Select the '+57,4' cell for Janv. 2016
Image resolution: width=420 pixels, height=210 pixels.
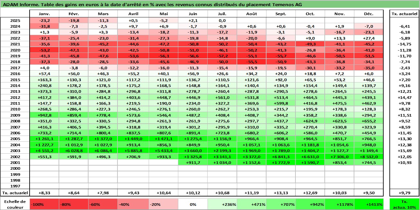point(44,74)
